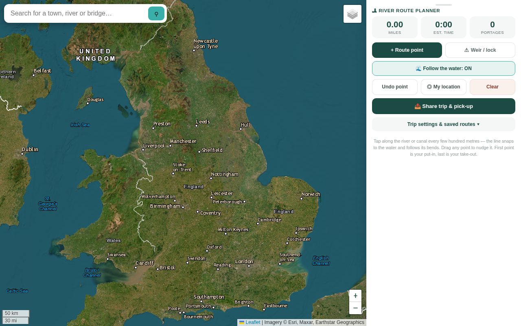The height and width of the screenshot is (326, 521).
Task: Click the 50 km scale bar
Action: (x=16, y=313)
